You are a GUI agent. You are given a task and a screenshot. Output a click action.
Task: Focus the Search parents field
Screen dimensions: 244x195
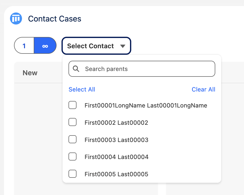point(142,69)
